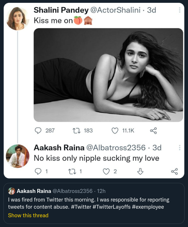This screenshot has width=188, height=227.
Task: Reply to Aakash Raina's comment
Action: coord(38,171)
